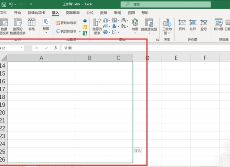Save the workbook with the disk icon
Image resolution: width=230 pixels, height=167 pixels.
click(x=4, y=5)
